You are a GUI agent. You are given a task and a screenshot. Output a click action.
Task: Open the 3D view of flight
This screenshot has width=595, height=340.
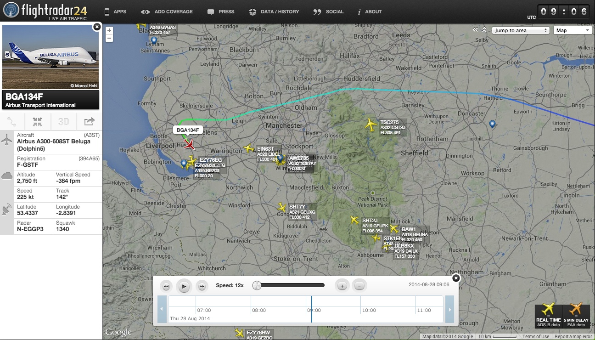(x=63, y=122)
